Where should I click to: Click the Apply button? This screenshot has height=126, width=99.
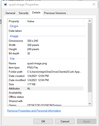(86, 121)
